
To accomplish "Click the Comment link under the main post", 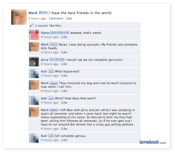I will coord(56,18).
